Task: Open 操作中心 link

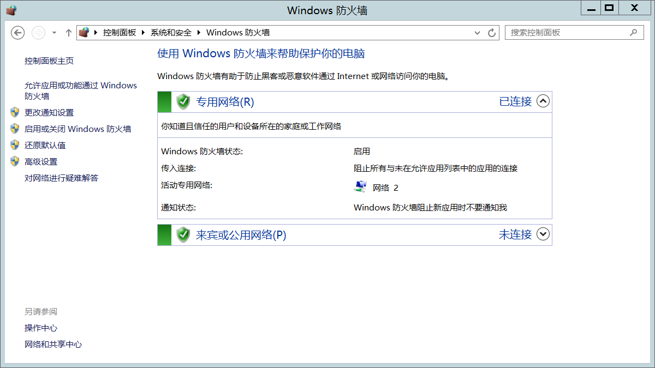Action: [x=41, y=328]
